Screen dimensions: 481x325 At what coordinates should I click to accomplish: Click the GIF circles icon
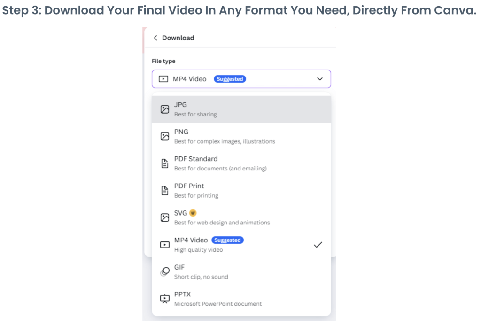click(164, 271)
